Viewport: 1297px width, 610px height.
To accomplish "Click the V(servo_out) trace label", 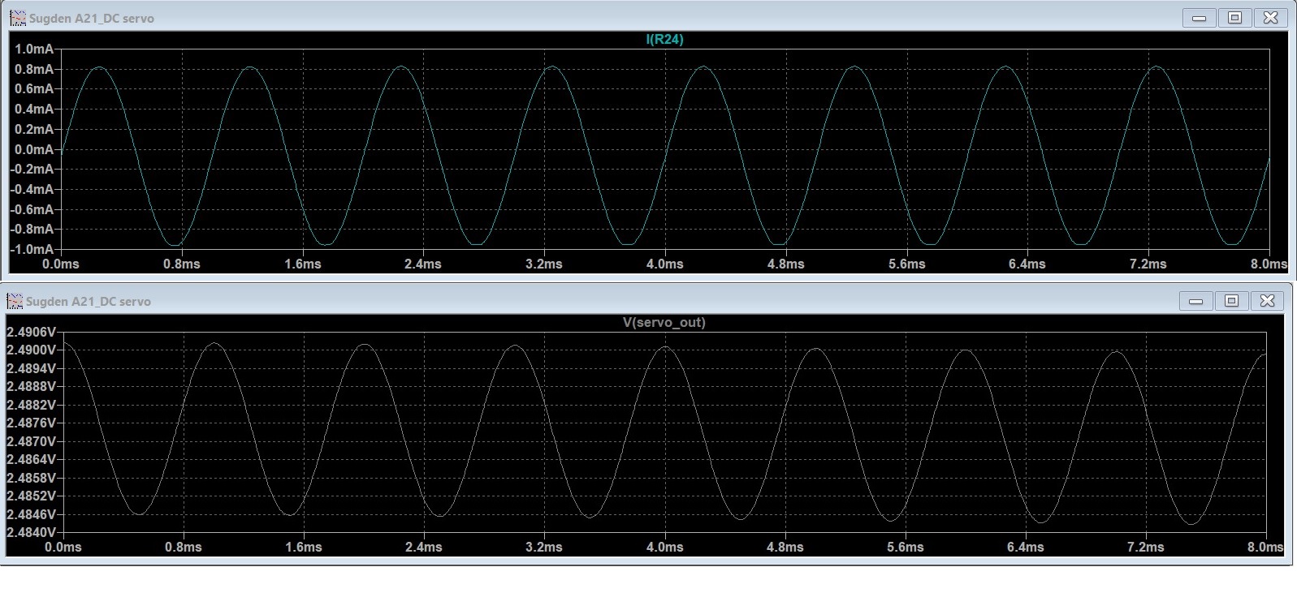I will 664,322.
